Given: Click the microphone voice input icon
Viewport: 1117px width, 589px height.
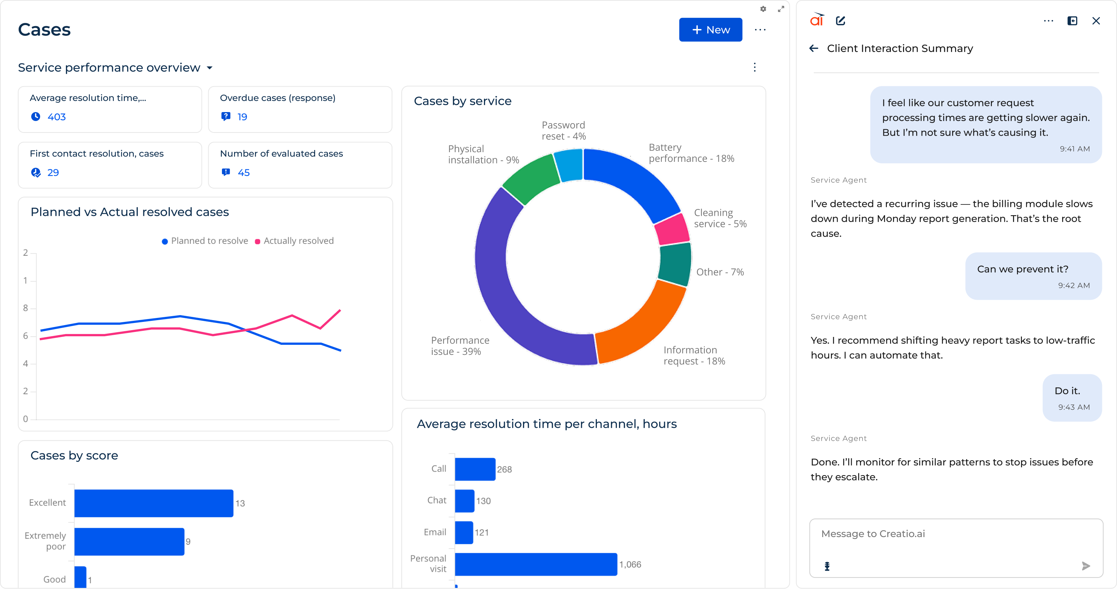Looking at the screenshot, I should tap(827, 566).
